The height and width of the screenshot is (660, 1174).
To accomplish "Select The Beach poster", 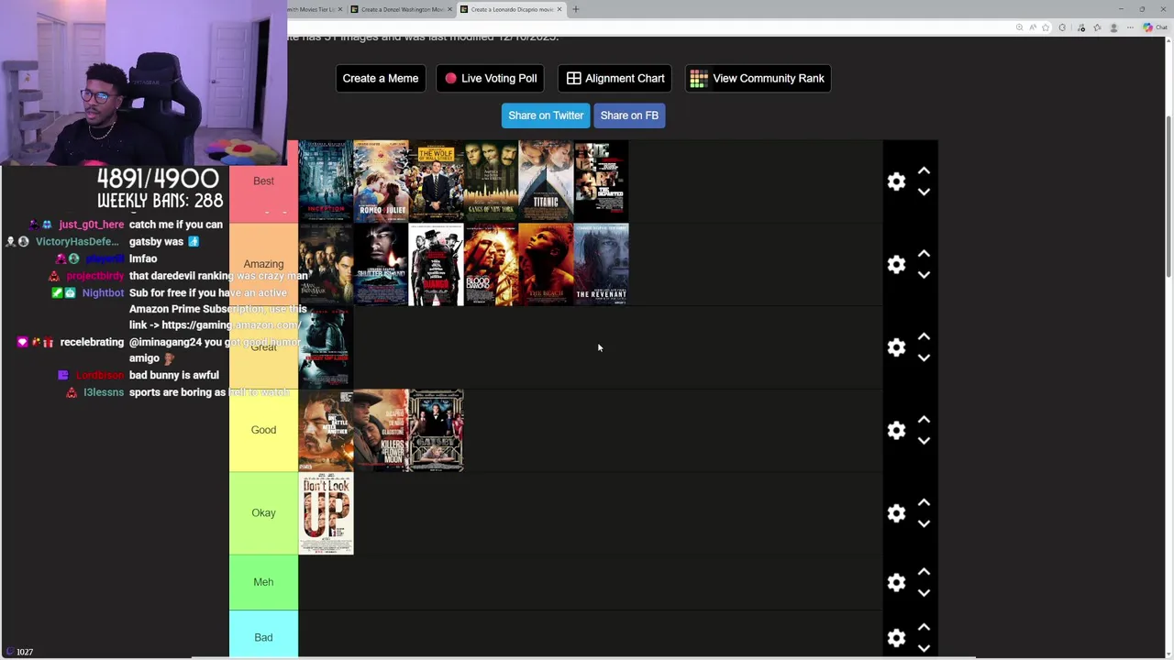I will click(x=546, y=264).
